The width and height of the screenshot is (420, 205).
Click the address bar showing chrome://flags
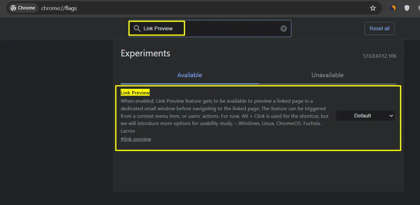(59, 8)
